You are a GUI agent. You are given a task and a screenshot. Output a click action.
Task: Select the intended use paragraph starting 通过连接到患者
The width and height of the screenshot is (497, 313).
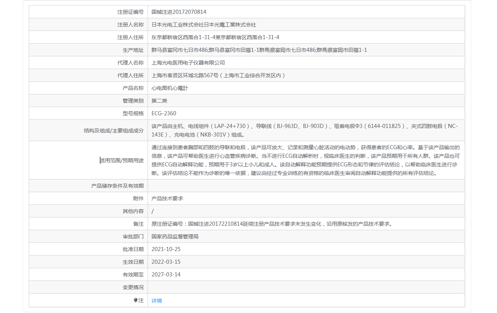[306, 160]
